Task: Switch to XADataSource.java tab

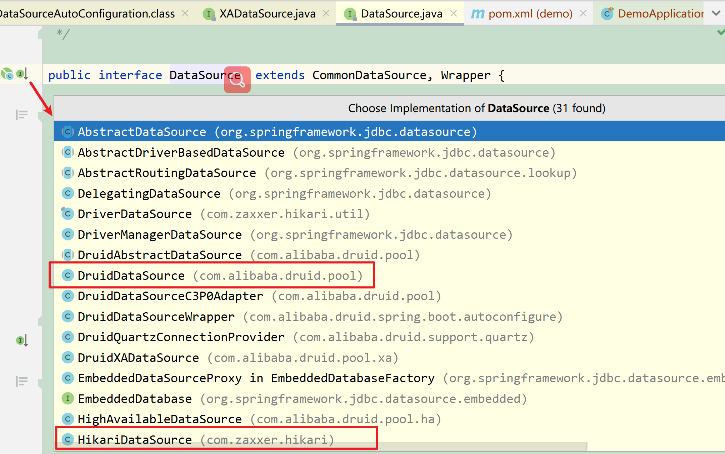Action: click(267, 14)
